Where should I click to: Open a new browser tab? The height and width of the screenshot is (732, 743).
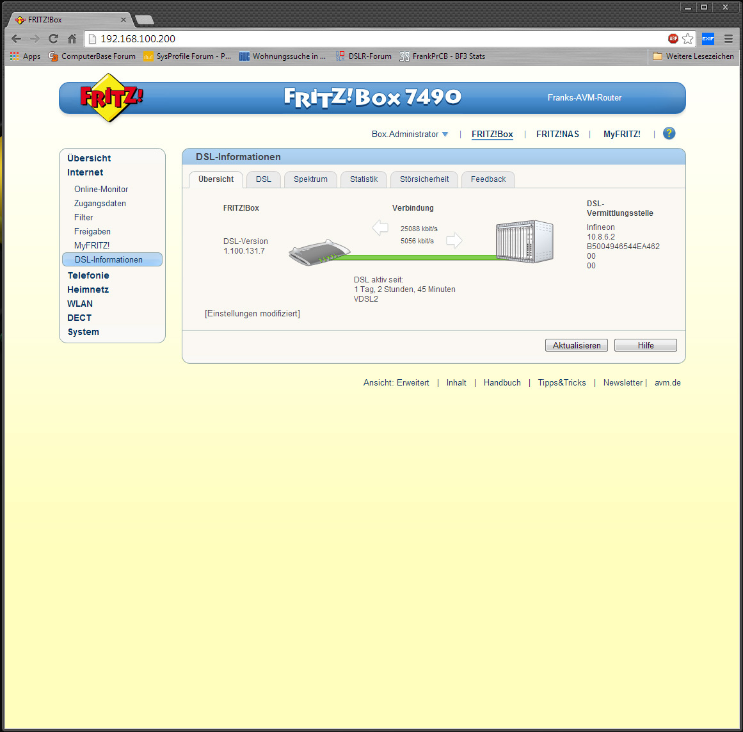(144, 20)
